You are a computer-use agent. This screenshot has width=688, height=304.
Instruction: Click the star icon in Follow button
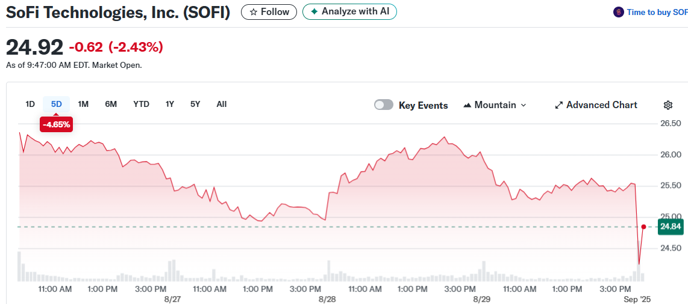pos(253,12)
